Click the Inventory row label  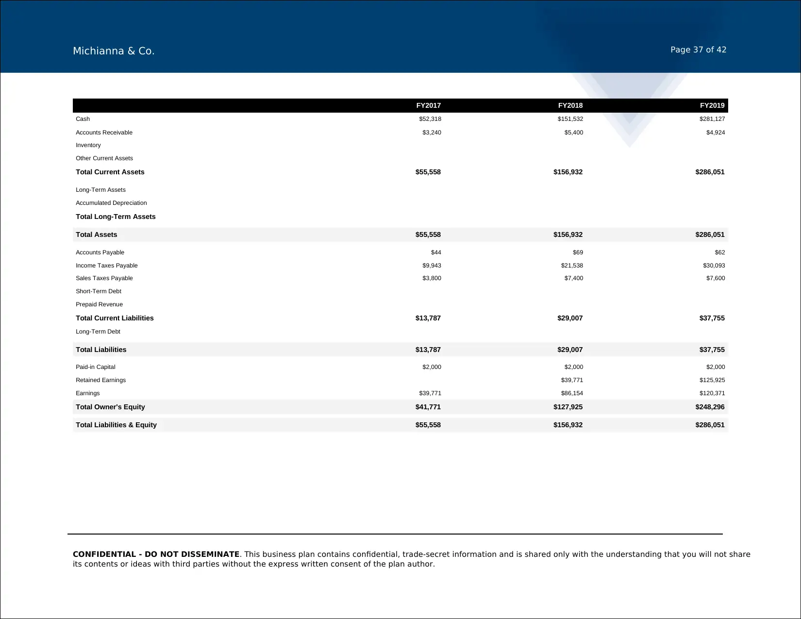click(88, 145)
